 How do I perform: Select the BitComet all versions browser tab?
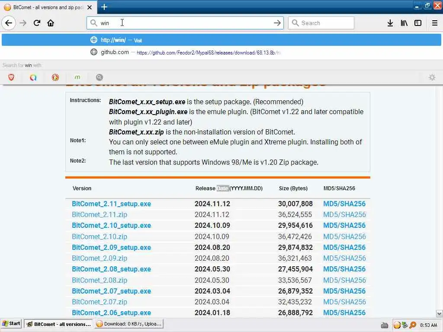click(x=48, y=7)
